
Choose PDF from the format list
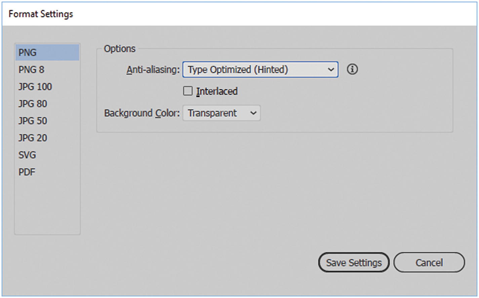tap(27, 172)
